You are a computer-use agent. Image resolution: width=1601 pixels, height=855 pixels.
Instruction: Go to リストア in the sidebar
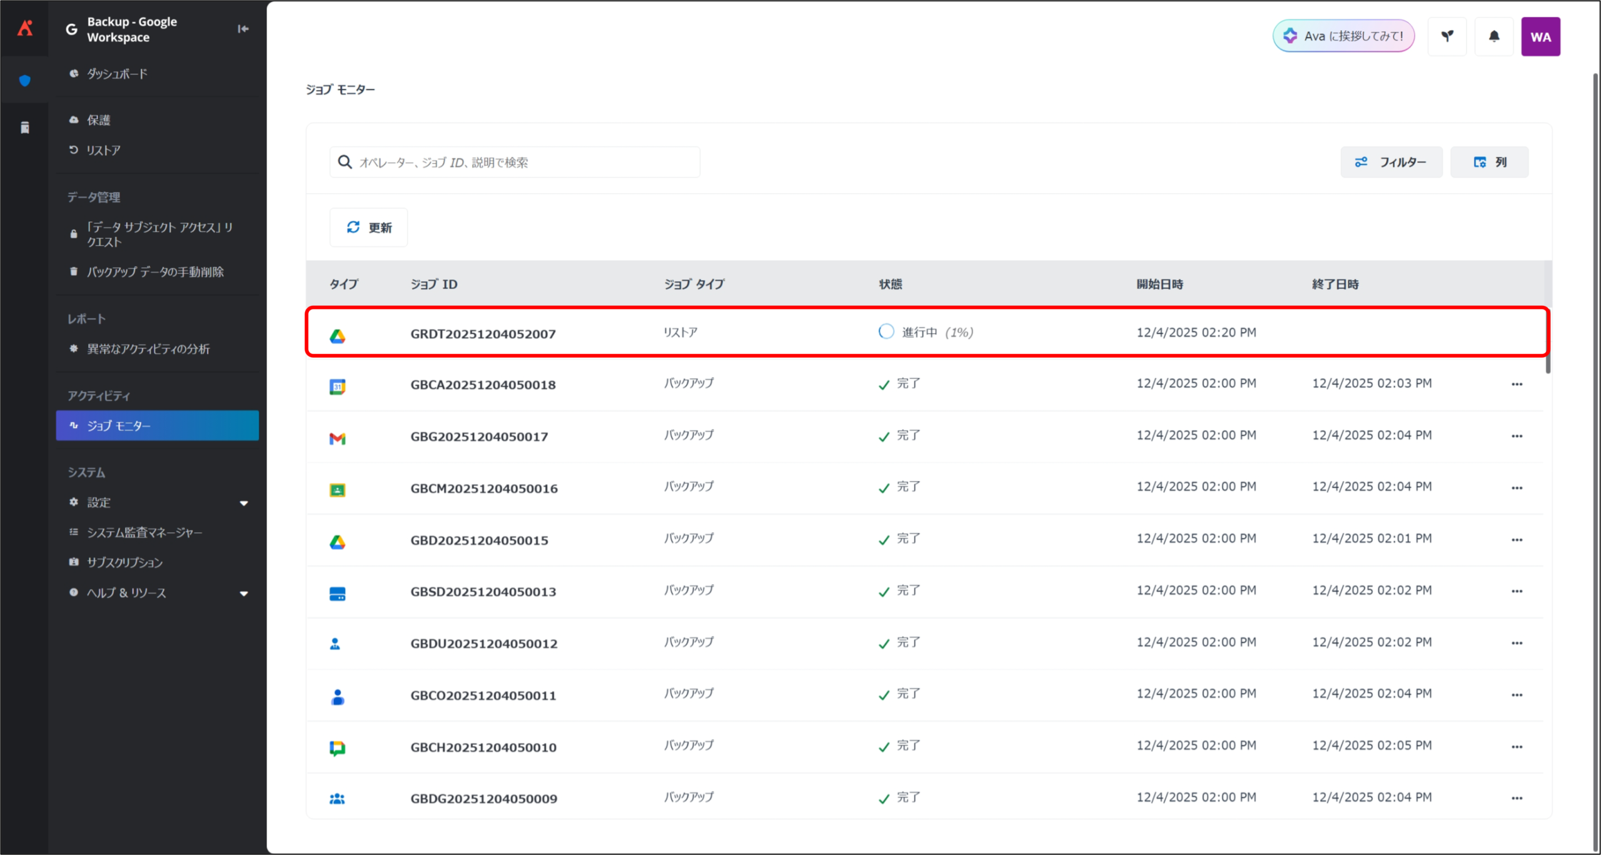(103, 150)
